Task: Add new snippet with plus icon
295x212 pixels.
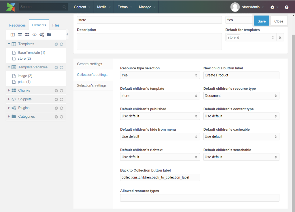Action: (x=56, y=100)
